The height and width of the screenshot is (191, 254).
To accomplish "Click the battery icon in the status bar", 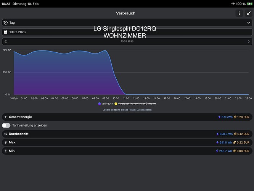I will pos(250,4).
